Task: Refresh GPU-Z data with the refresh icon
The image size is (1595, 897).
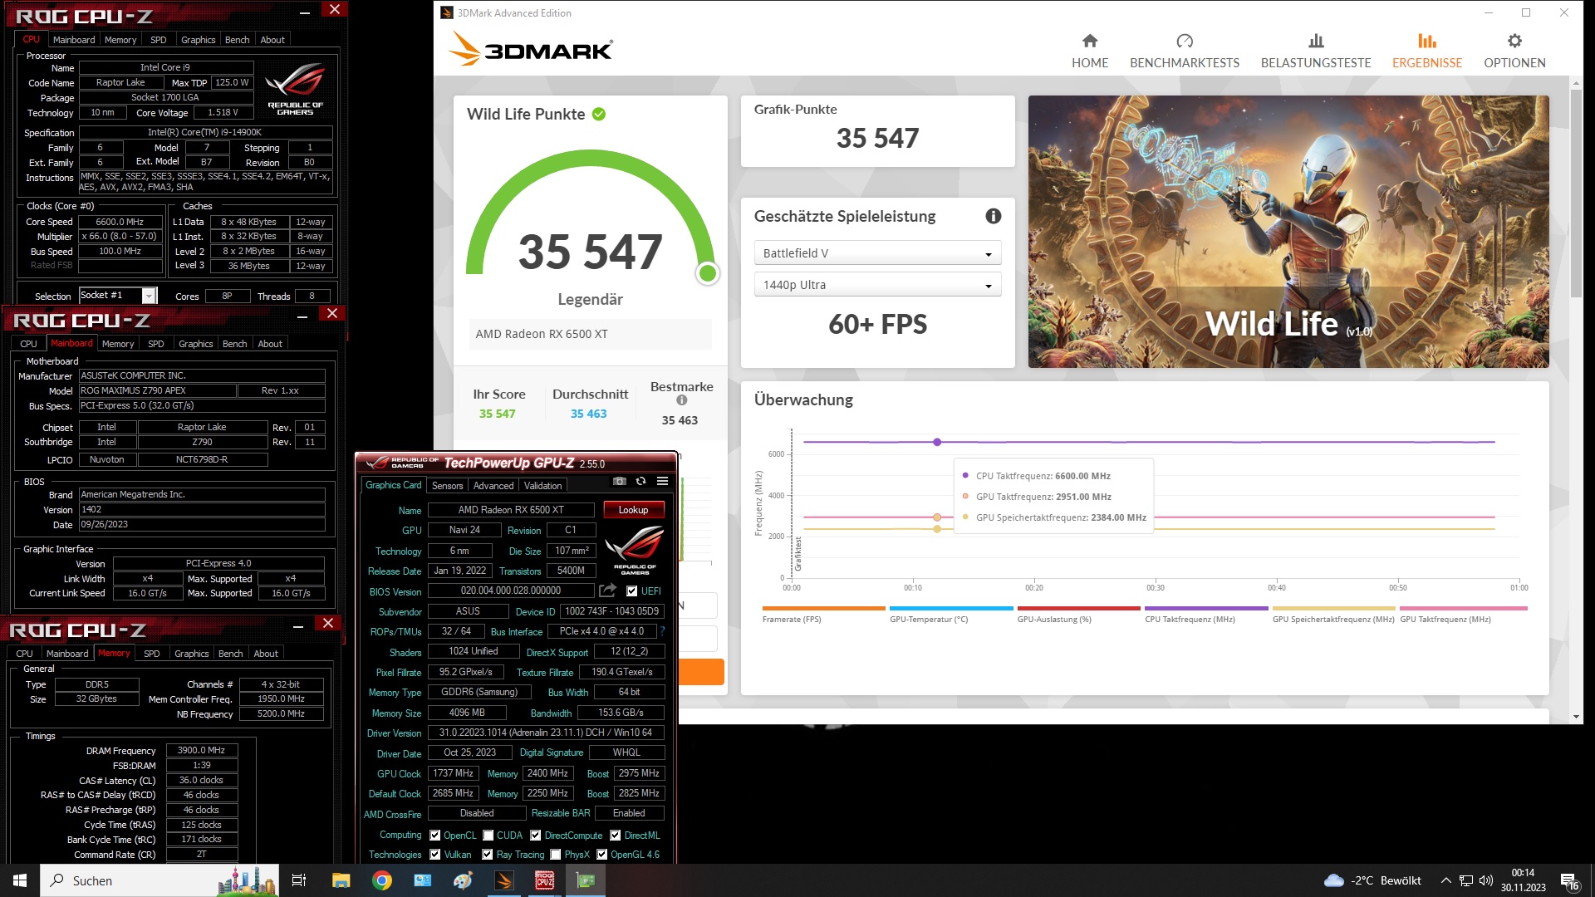Action: click(x=640, y=481)
